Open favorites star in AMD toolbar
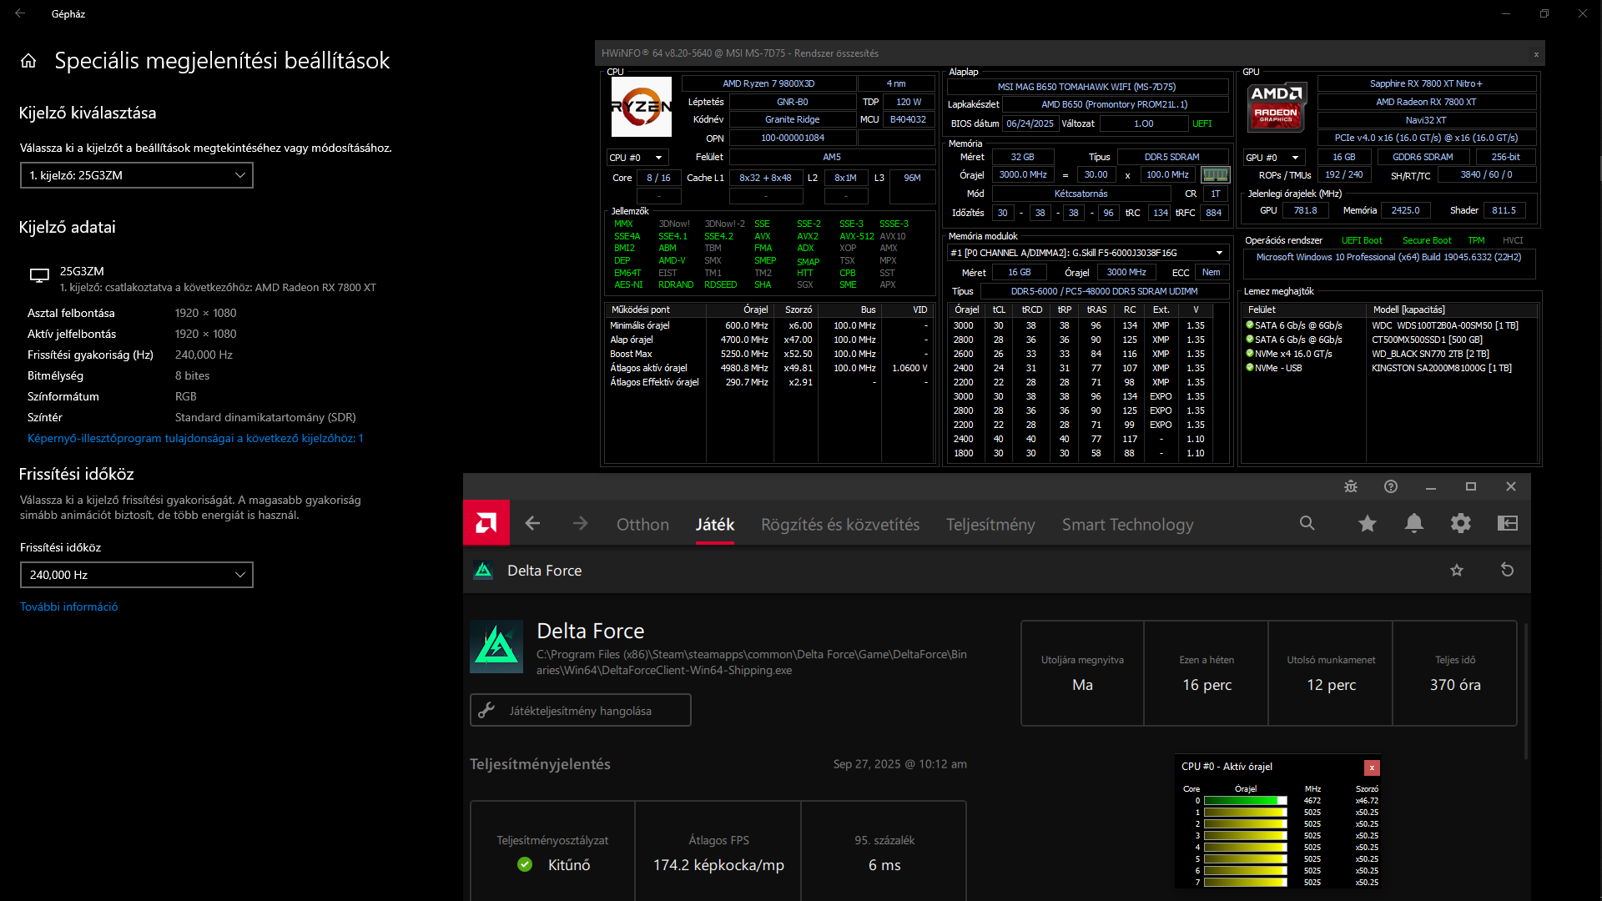 1367,523
